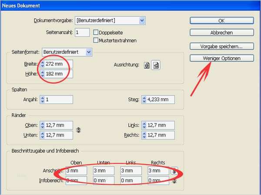Click the Infobereich Unten field

(x=104, y=180)
